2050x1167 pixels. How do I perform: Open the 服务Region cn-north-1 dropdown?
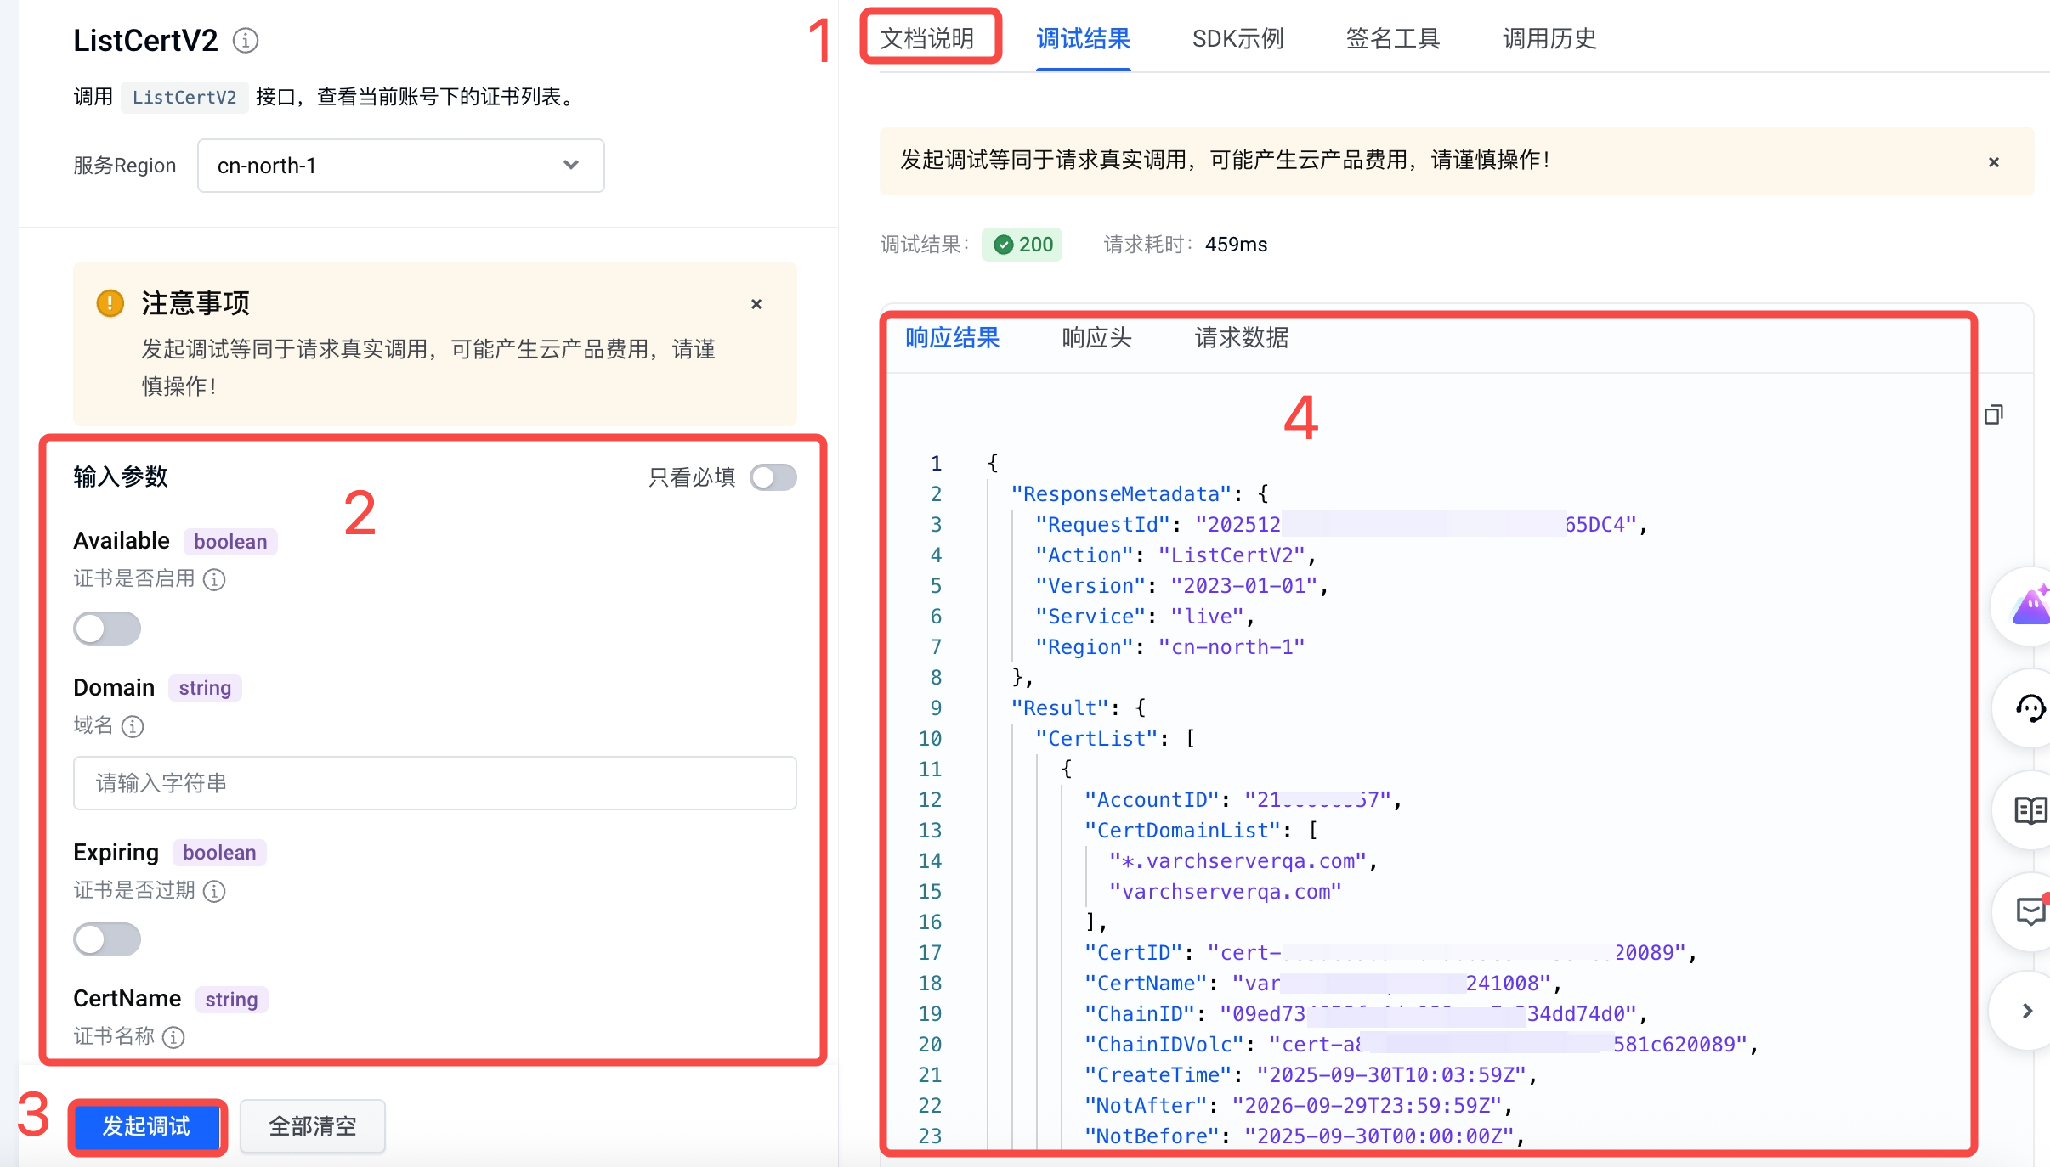(x=400, y=166)
